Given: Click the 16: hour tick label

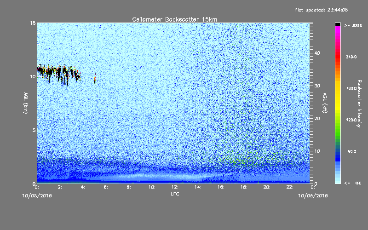Looking at the screenshot, I should 221,187.
